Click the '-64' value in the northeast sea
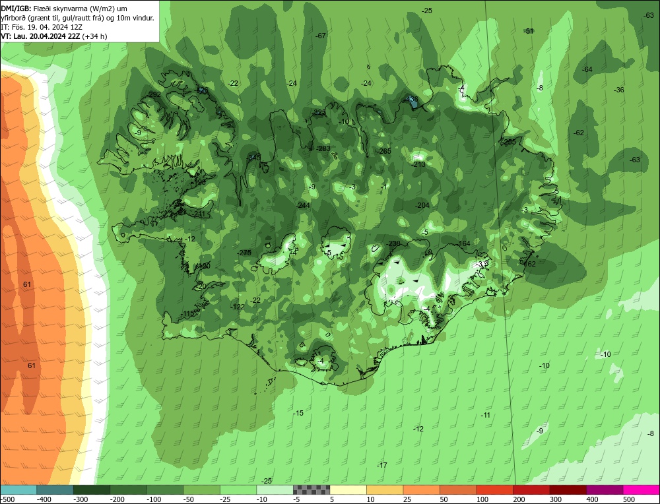The width and height of the screenshot is (660, 504). pos(587,69)
